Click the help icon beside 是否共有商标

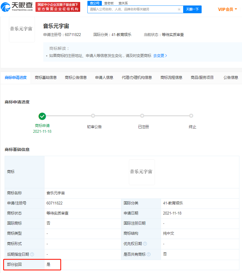[x=149, y=254]
